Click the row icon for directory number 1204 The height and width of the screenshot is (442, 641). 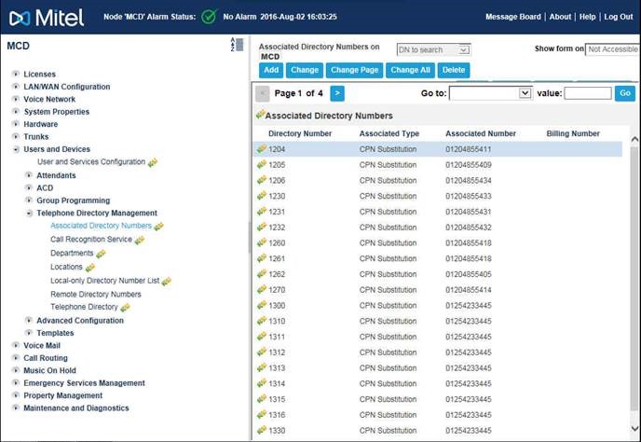(262, 149)
